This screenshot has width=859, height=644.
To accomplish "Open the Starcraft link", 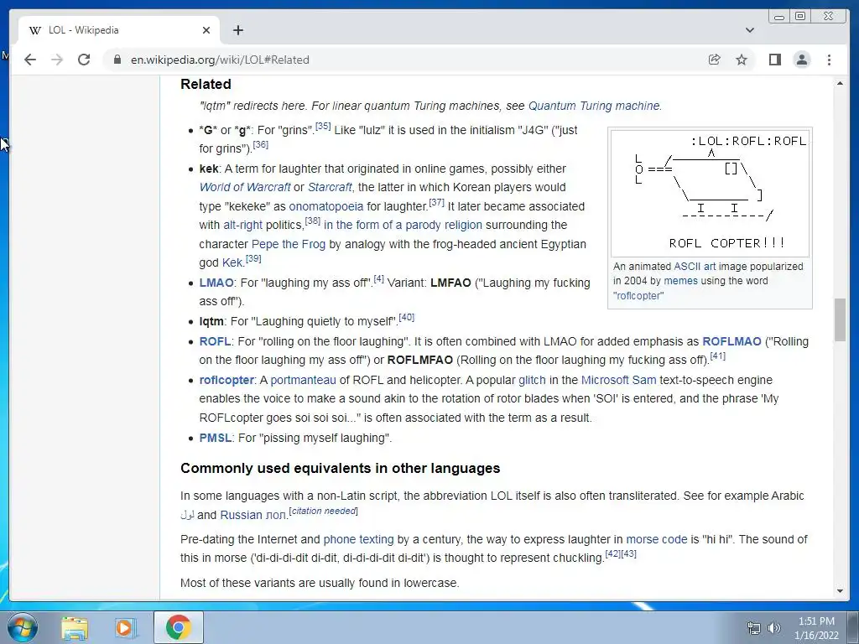I will coord(330,187).
